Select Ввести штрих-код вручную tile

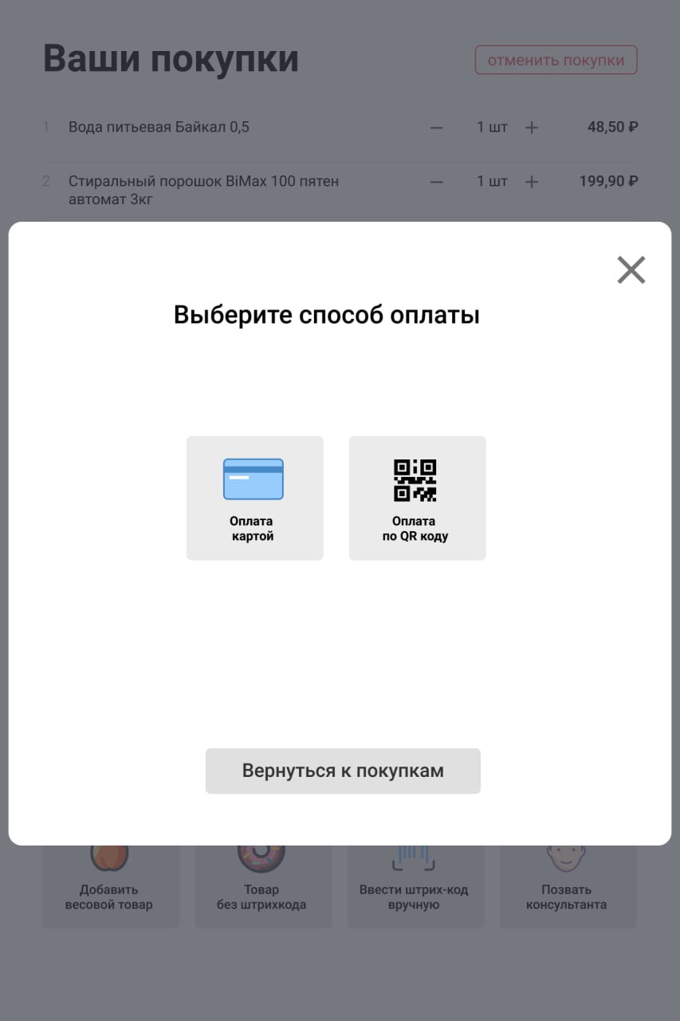pos(415,887)
